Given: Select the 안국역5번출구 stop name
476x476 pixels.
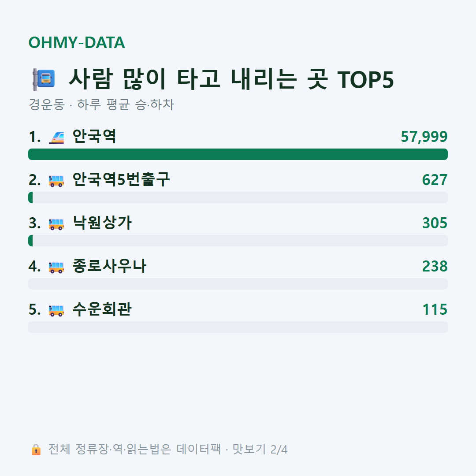Looking at the screenshot, I should tap(121, 179).
